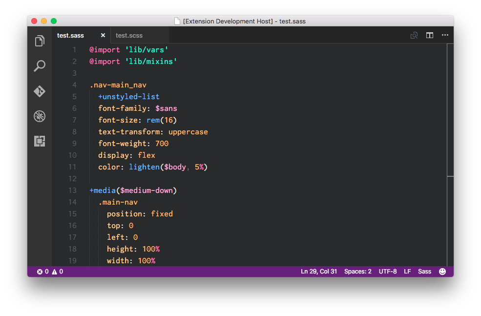Click the feedback smiley icon
Screen dimensions: 481x316
[x=442, y=272]
